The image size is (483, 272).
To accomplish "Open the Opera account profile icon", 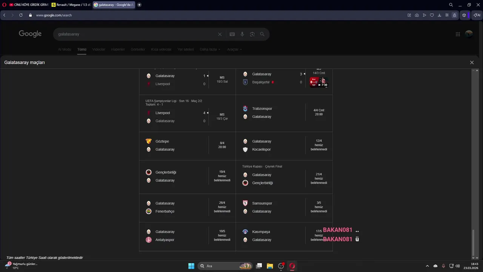I will (455, 15).
